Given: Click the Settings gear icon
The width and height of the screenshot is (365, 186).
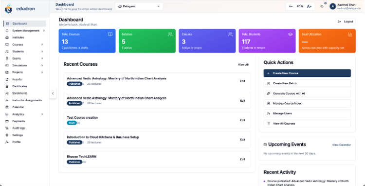Looking at the screenshot, I should point(7,135).
